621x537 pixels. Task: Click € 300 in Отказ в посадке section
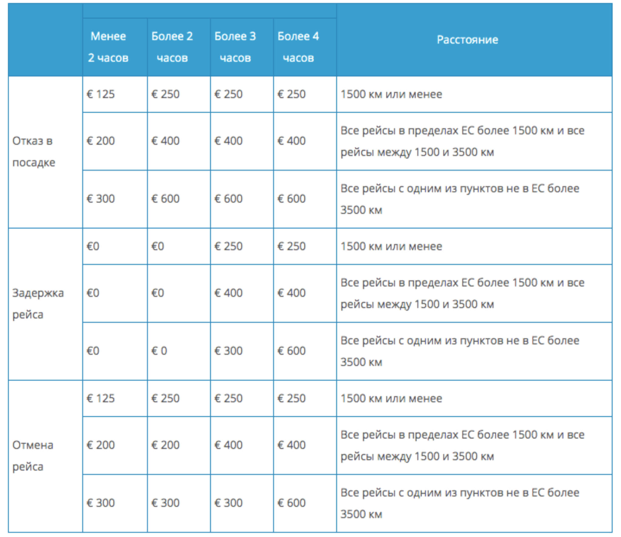coord(101,199)
